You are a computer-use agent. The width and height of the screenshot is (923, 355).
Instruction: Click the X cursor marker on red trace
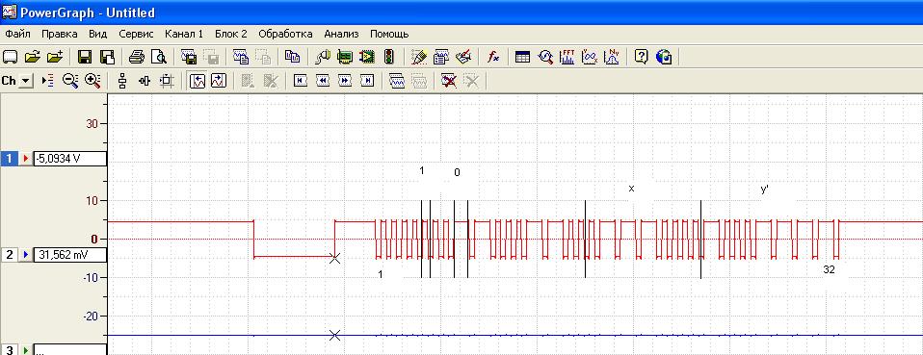pyautogui.click(x=334, y=258)
